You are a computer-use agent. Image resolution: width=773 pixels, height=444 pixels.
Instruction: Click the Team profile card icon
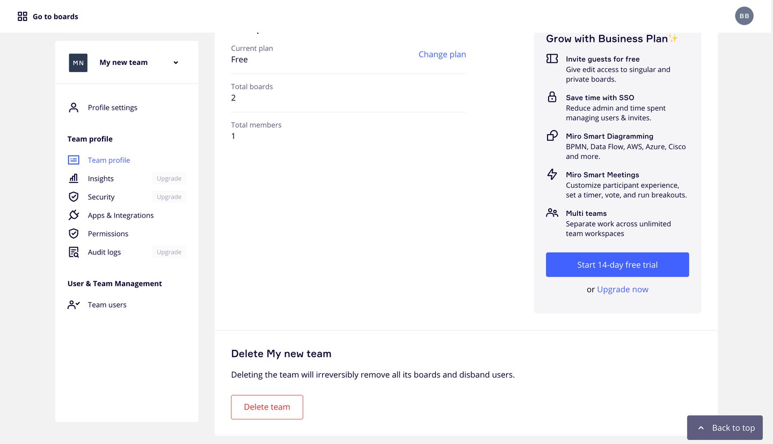click(x=74, y=160)
